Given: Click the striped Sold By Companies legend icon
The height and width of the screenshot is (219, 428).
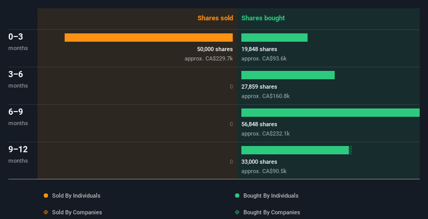Looking at the screenshot, I should (46, 212).
